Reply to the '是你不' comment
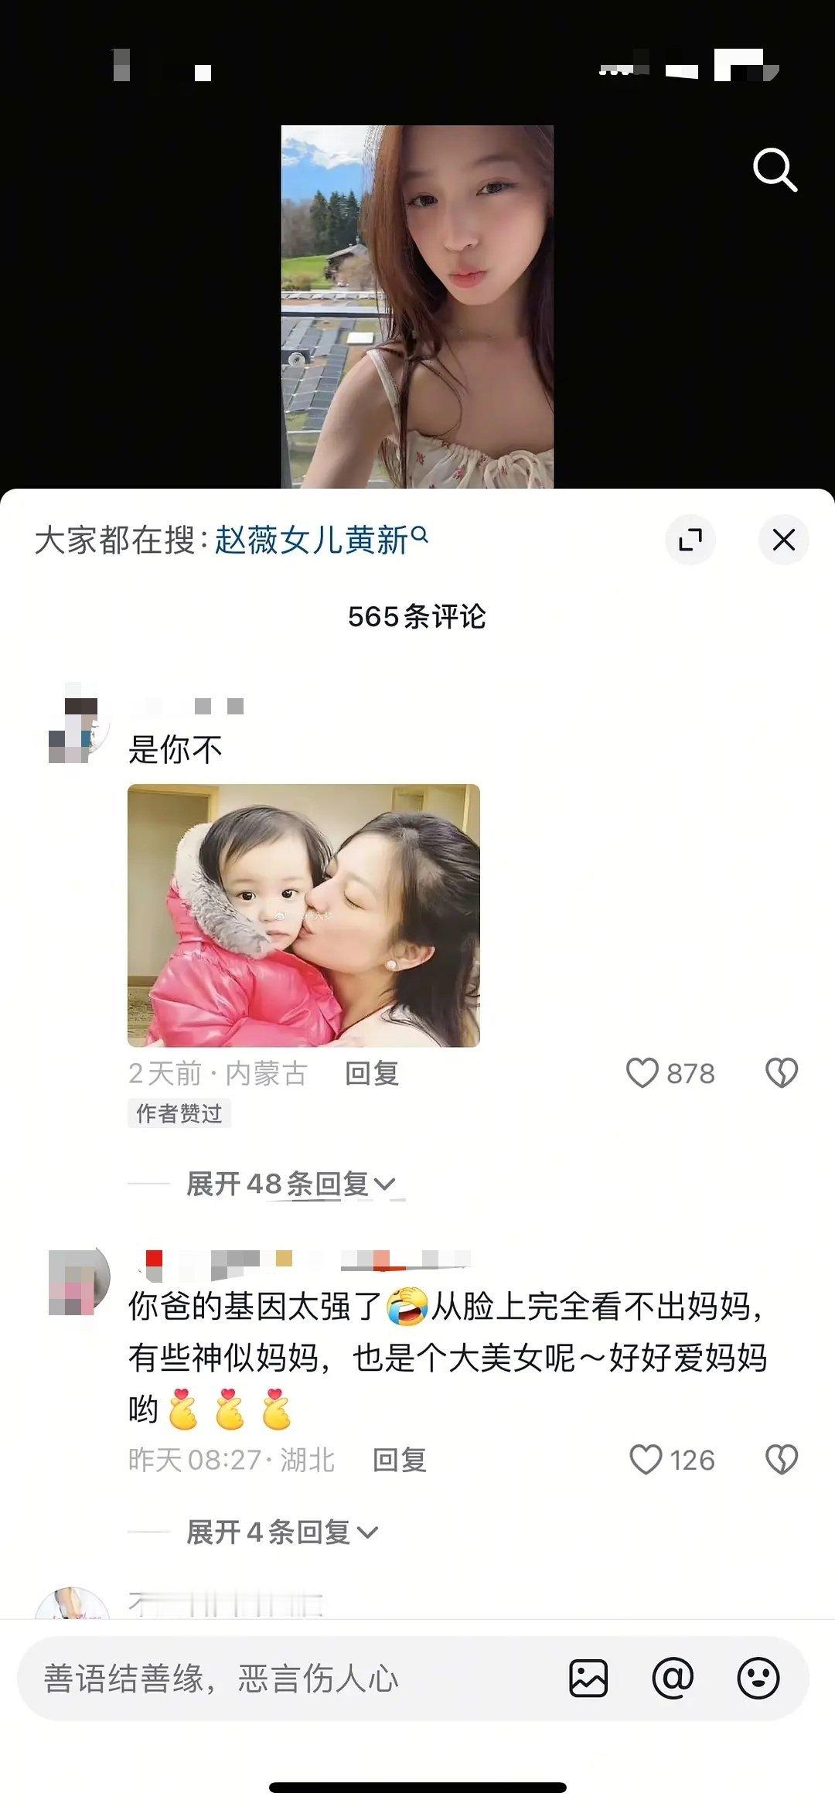Screen dimensions: 835x1810 [x=372, y=1073]
